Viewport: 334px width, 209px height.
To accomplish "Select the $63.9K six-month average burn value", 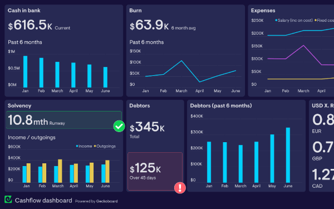I will pyautogui.click(x=149, y=25).
